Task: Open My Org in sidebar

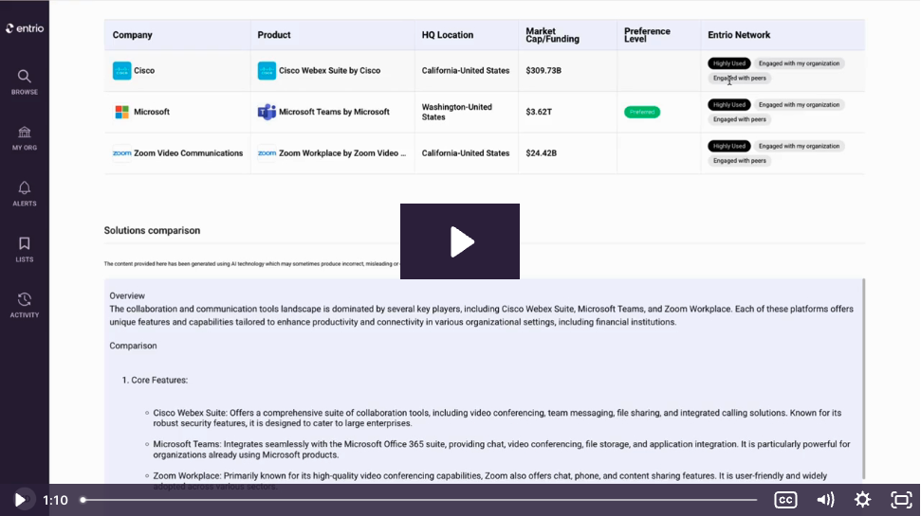Action: (24, 138)
